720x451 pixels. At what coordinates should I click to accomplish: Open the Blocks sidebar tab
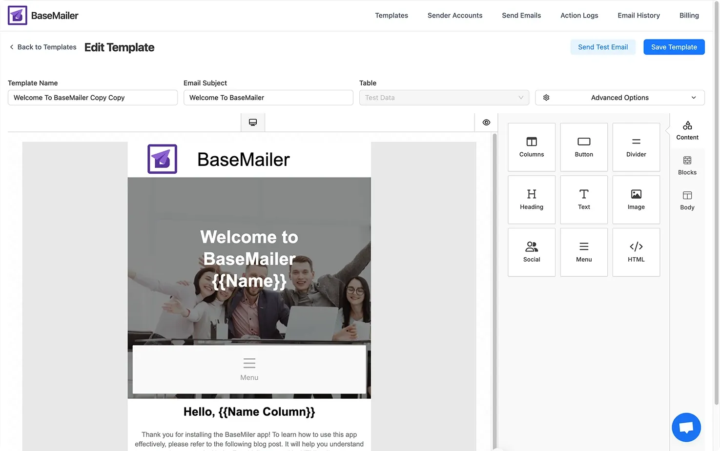point(687,165)
